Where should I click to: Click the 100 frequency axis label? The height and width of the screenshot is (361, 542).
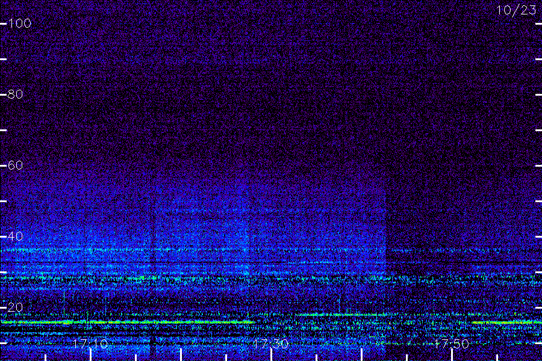[x=19, y=23]
